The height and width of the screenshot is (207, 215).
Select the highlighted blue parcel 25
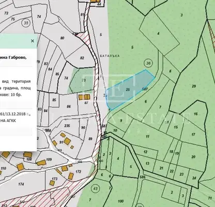click(x=128, y=90)
